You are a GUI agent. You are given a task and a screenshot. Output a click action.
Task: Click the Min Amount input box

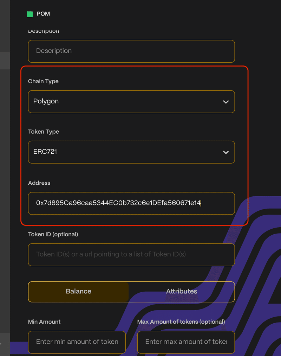77,342
